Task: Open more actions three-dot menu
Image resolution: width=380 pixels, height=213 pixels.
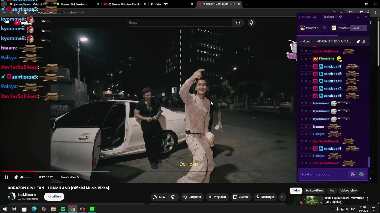Action: [283, 197]
